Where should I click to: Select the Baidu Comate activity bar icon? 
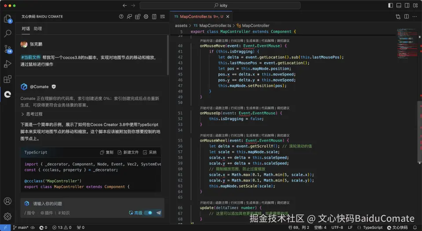[7, 94]
